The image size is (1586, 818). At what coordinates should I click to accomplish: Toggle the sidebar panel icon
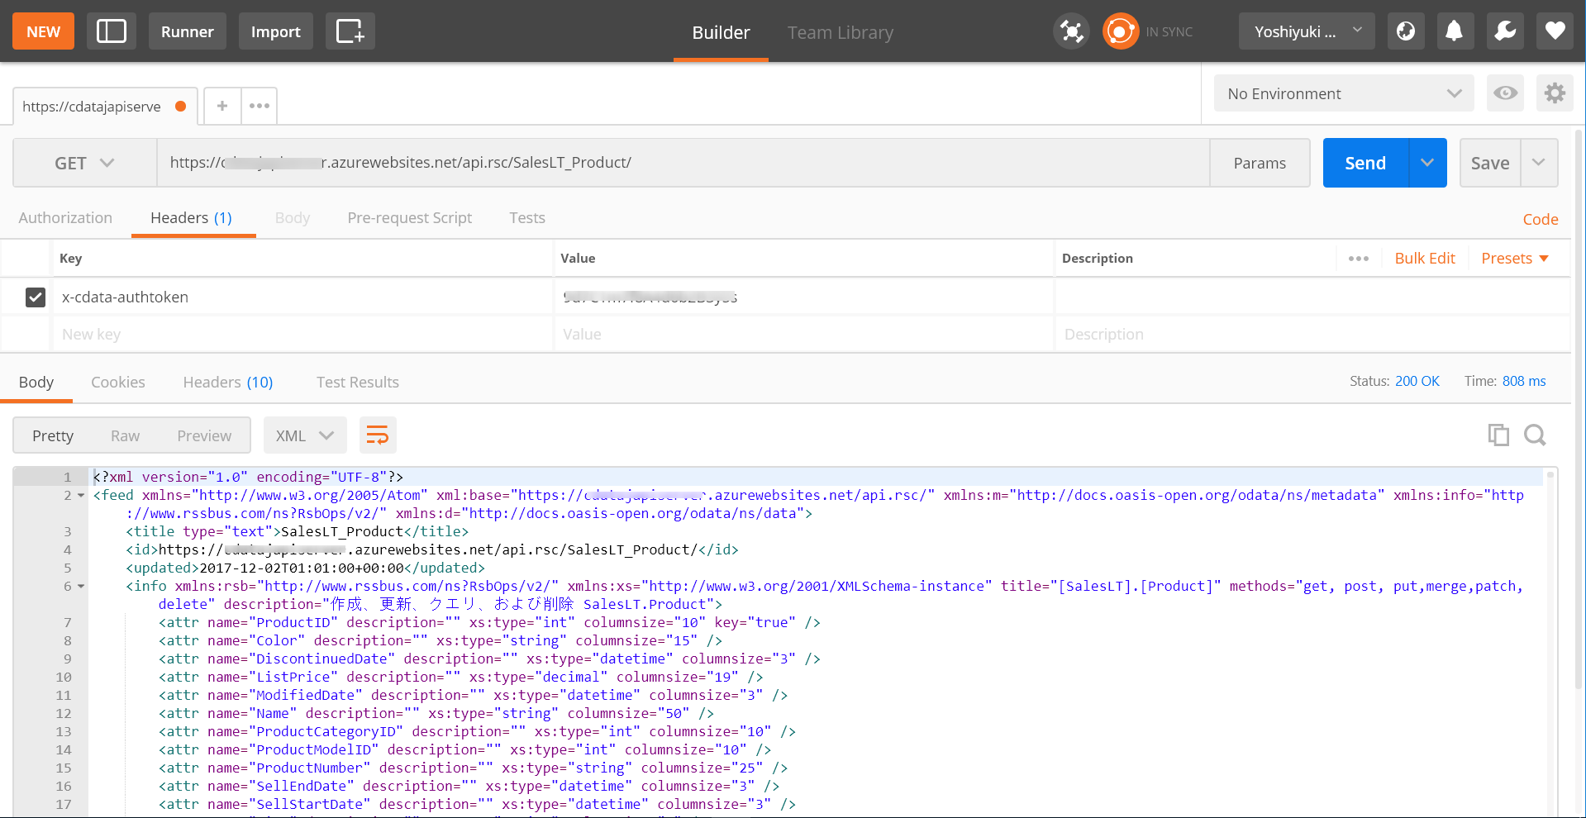coord(112,31)
